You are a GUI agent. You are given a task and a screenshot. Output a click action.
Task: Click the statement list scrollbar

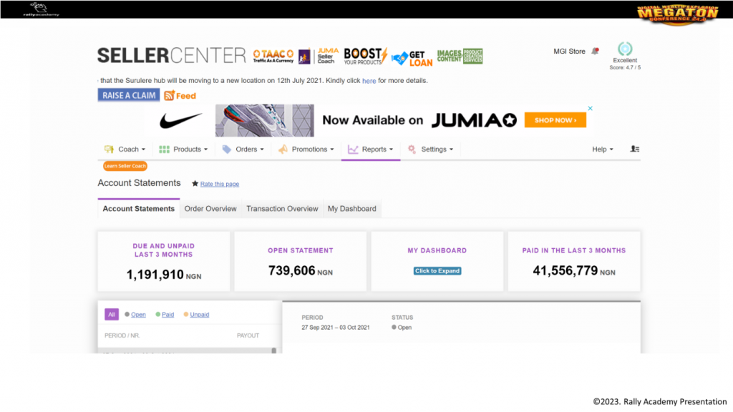[x=274, y=350]
